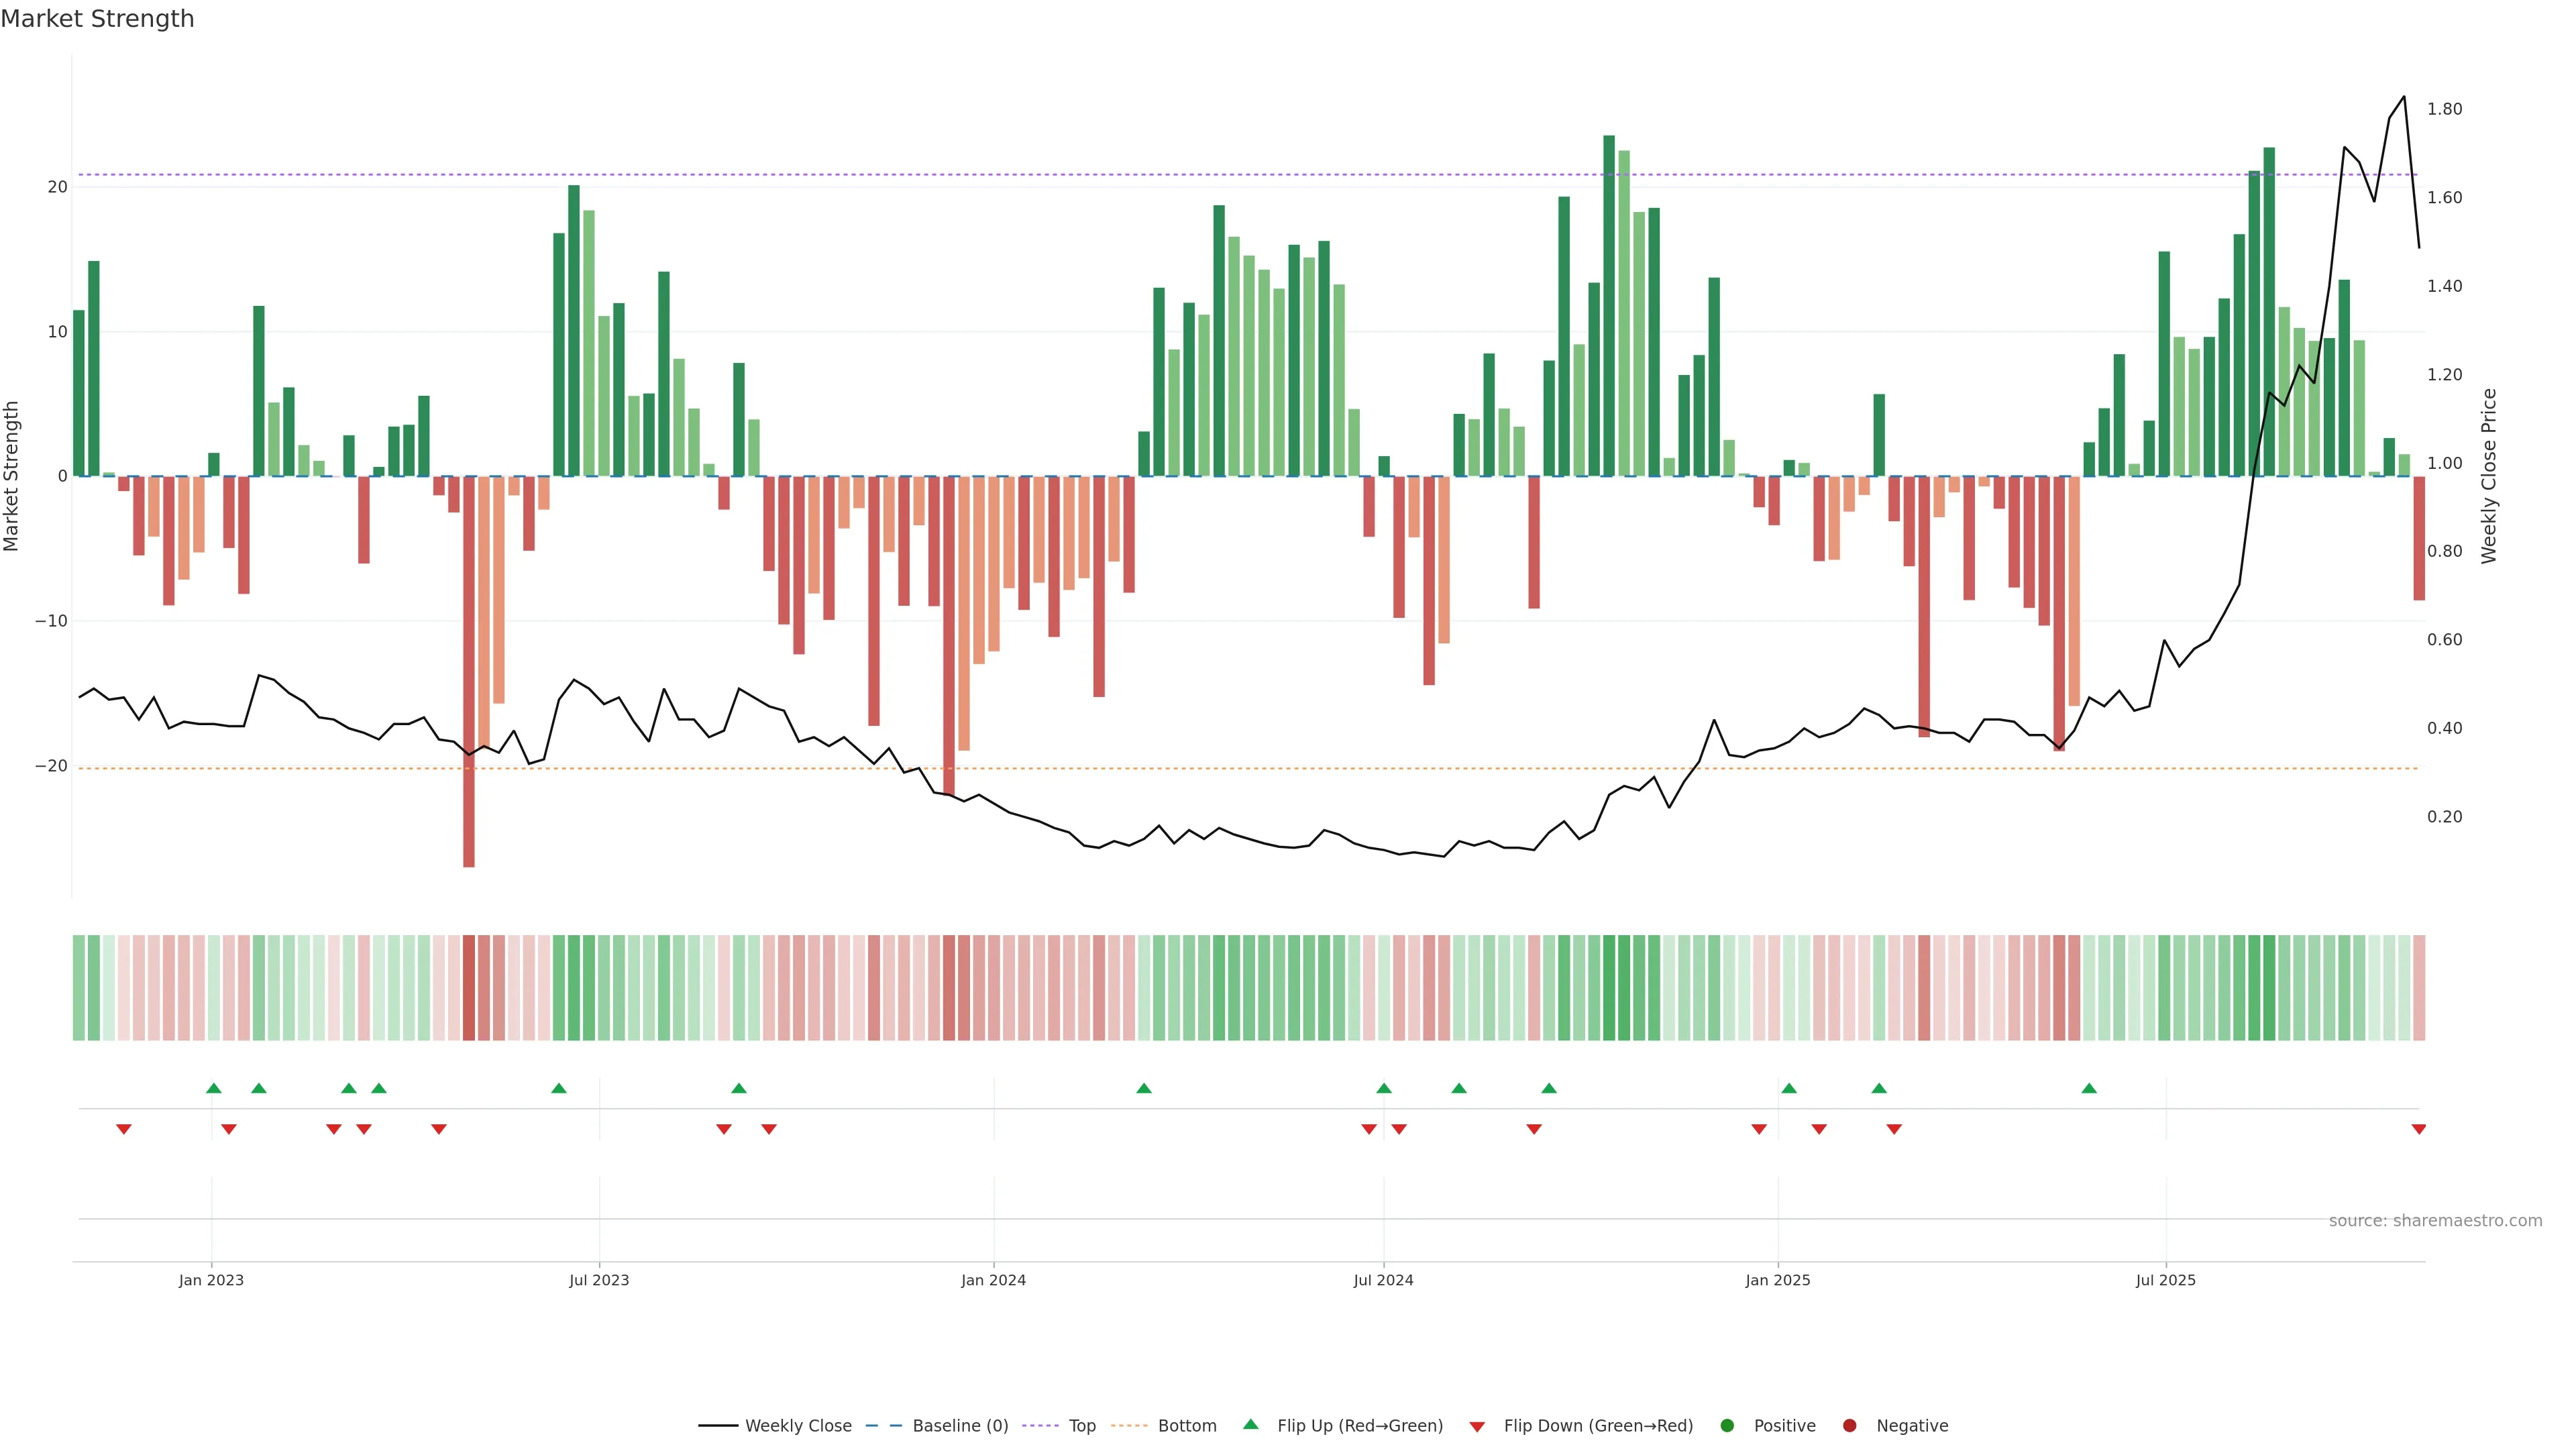Click the Weekly Close Price axis title
Image resolution: width=2576 pixels, height=1449 pixels.
pyautogui.click(x=2489, y=476)
